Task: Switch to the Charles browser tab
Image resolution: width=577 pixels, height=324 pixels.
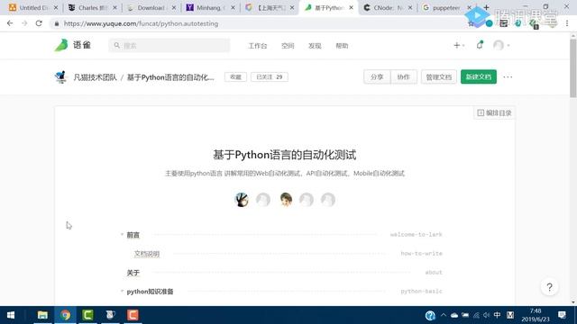Action: [92, 7]
